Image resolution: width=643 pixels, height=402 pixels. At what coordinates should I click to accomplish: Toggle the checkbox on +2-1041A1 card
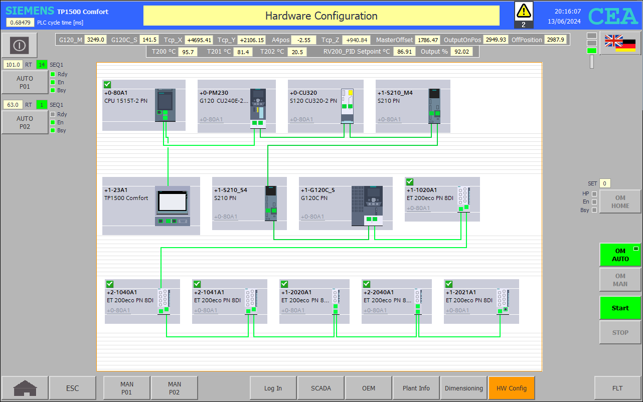[197, 284]
